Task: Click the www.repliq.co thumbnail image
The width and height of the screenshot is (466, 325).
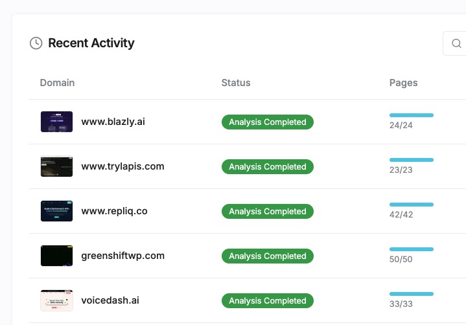Action: pyautogui.click(x=56, y=211)
